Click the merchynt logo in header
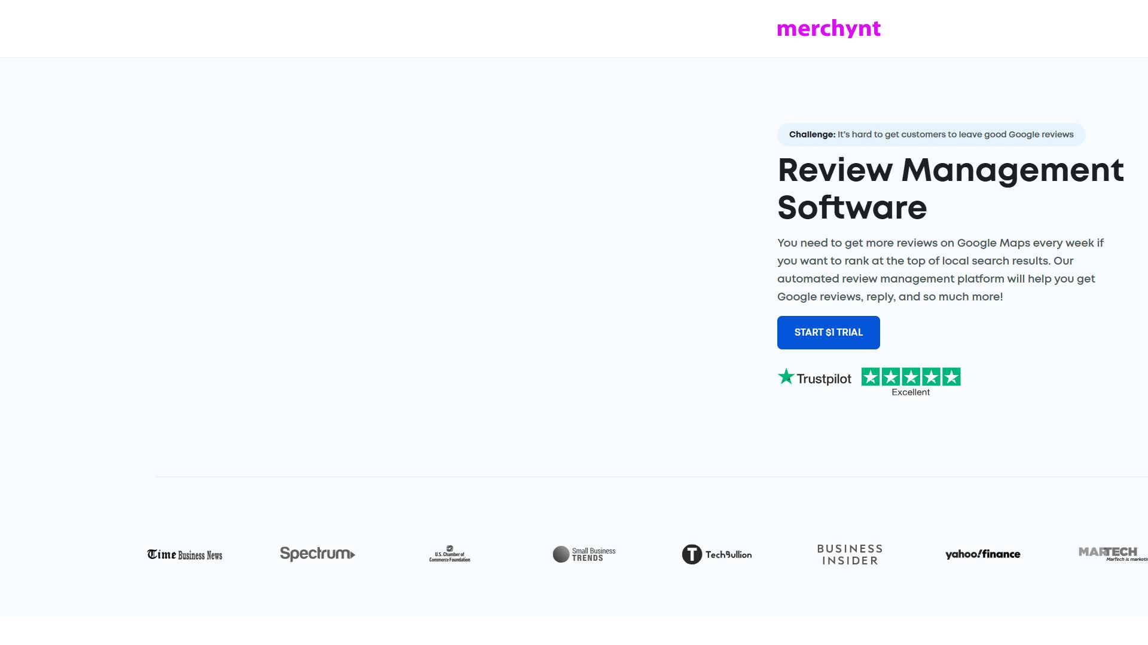 [829, 29]
